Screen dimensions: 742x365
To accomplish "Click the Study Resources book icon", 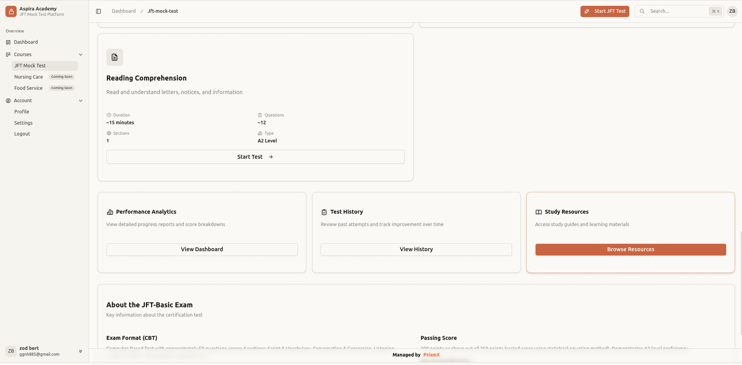I will click(x=539, y=212).
